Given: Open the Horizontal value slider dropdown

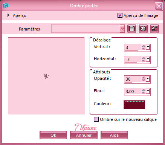Looking at the screenshot, I should pos(148,59).
